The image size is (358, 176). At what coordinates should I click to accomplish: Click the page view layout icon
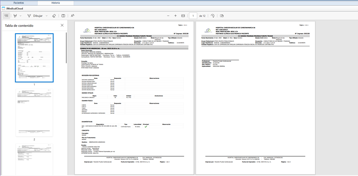tap(63, 16)
